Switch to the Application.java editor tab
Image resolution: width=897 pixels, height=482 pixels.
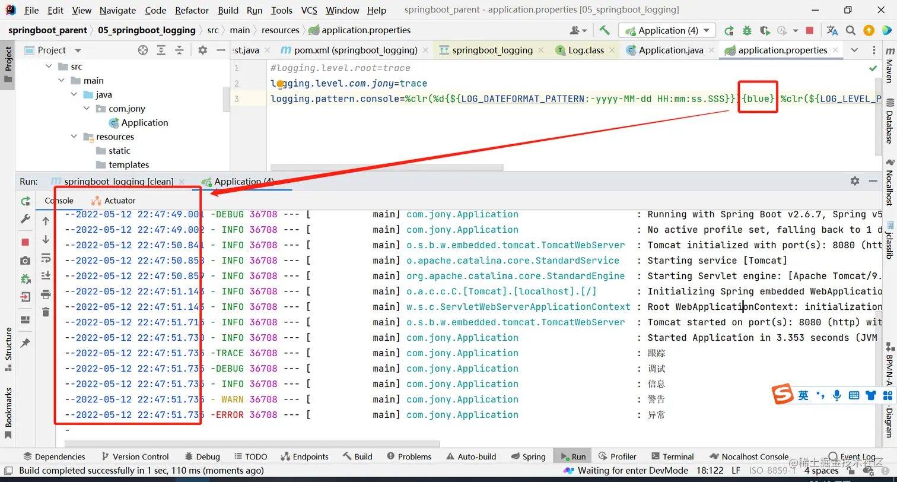(671, 50)
